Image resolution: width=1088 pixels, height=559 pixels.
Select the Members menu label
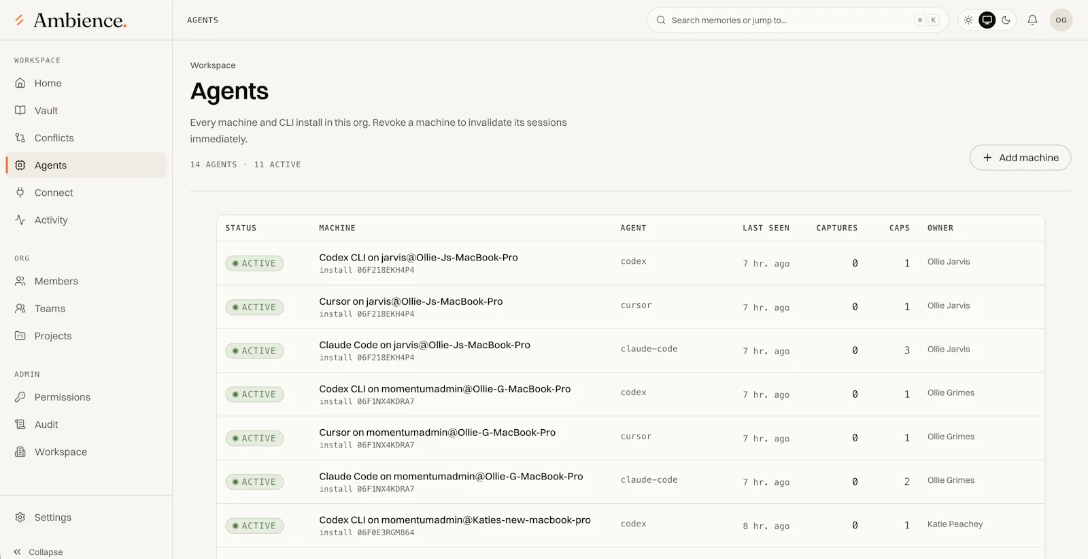(x=56, y=281)
